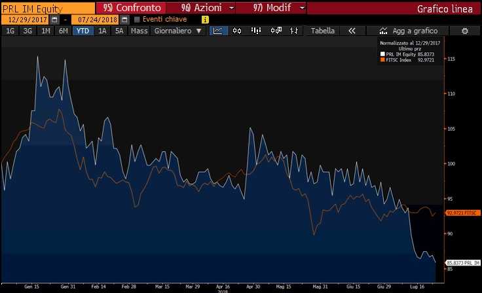Click the Lug 16 date axis label

[x=417, y=286]
